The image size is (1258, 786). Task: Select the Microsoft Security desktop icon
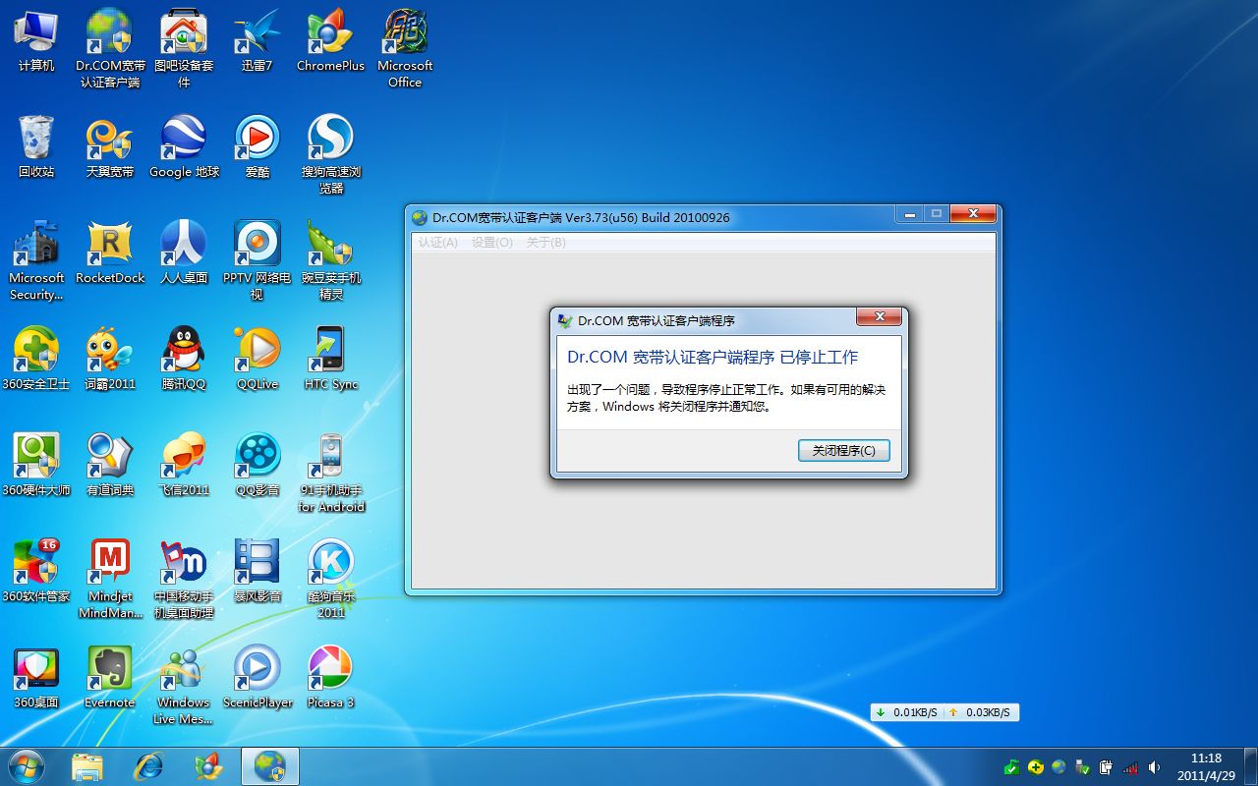[x=36, y=261]
